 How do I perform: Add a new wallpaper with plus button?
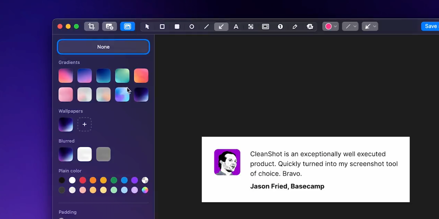[x=84, y=124]
